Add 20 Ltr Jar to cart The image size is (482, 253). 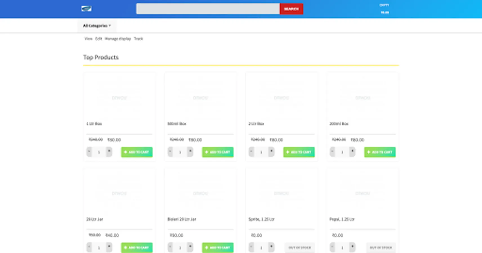[x=137, y=248]
